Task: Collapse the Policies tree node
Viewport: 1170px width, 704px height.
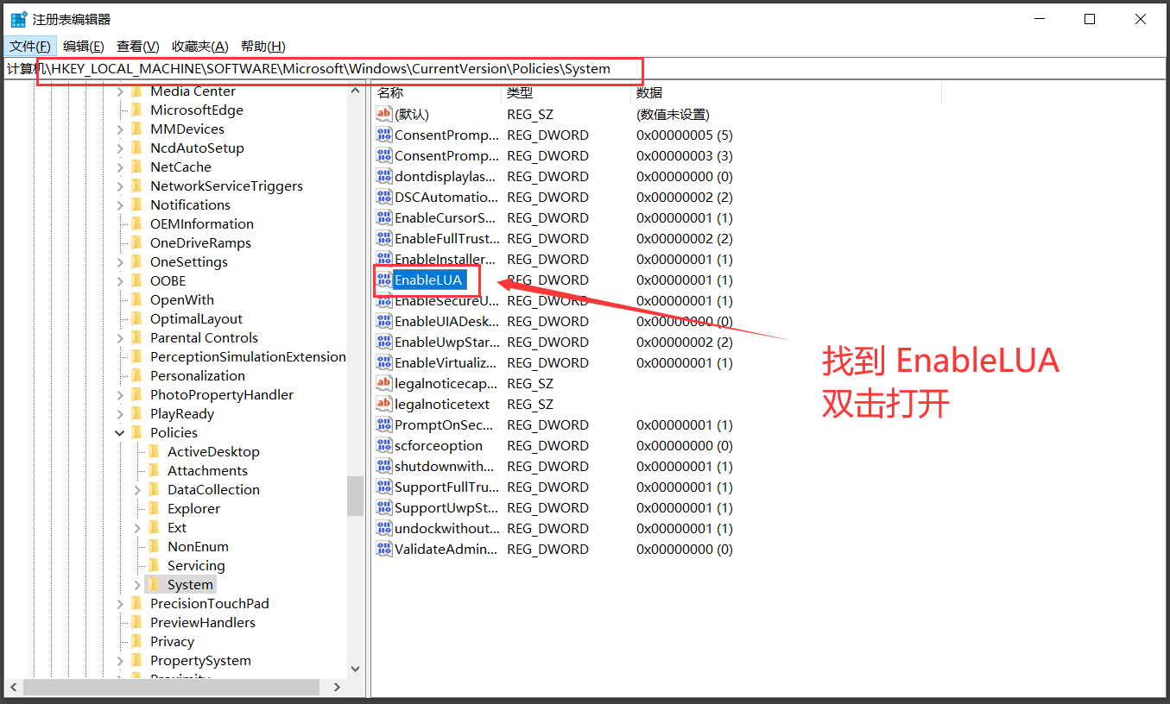Action: coord(120,432)
